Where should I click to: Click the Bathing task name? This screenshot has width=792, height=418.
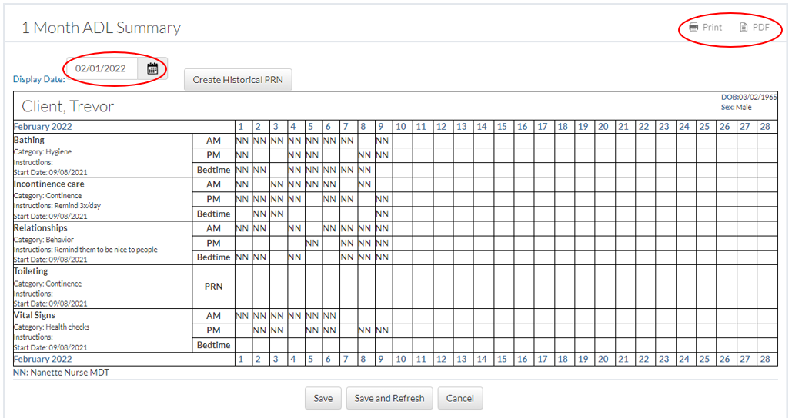[29, 141]
